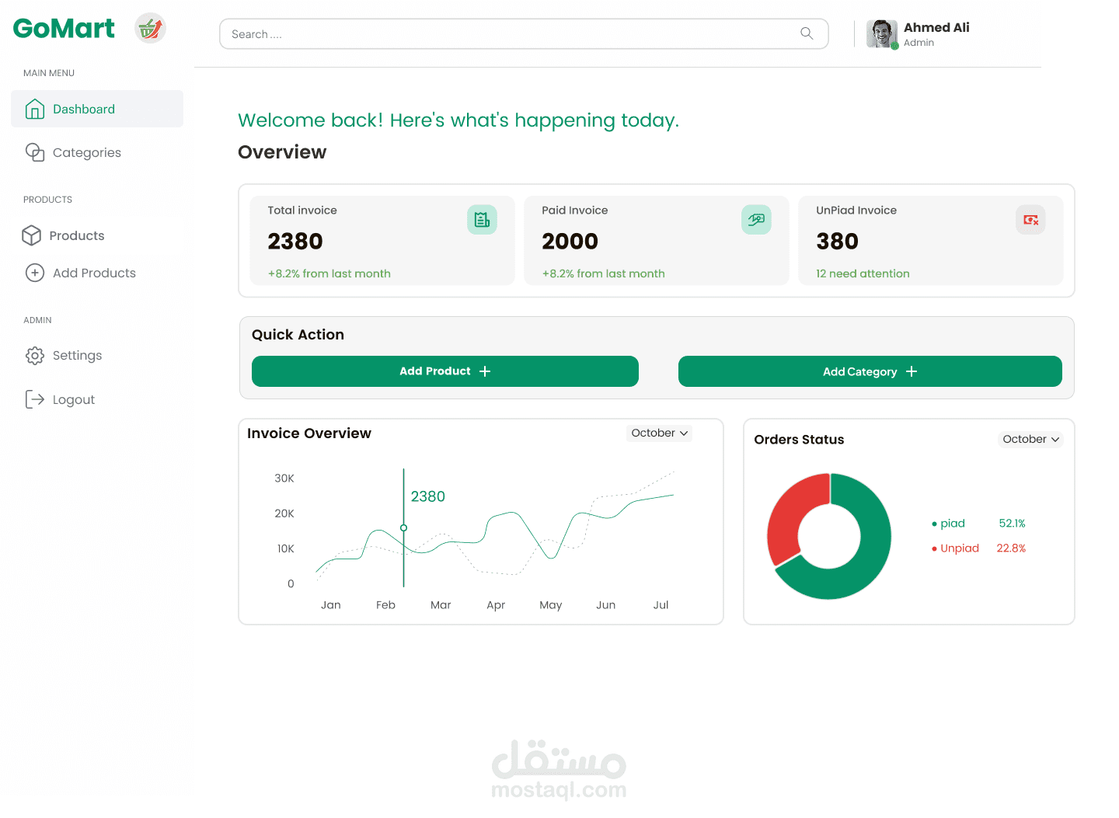Click the GoMart shopping basket logo icon

(150, 29)
